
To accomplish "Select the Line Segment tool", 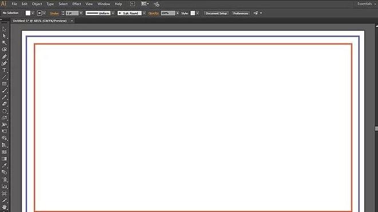I will click(4, 77).
